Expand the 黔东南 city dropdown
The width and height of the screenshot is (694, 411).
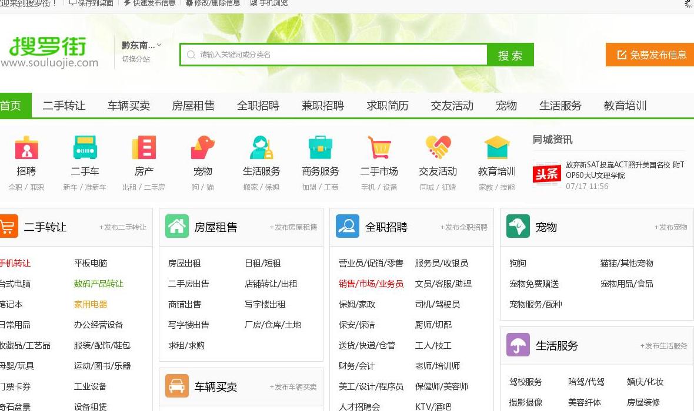point(142,45)
